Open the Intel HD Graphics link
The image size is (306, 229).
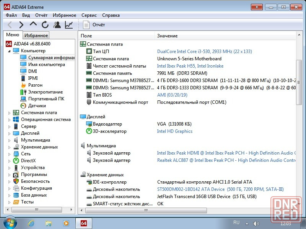coord(175,131)
